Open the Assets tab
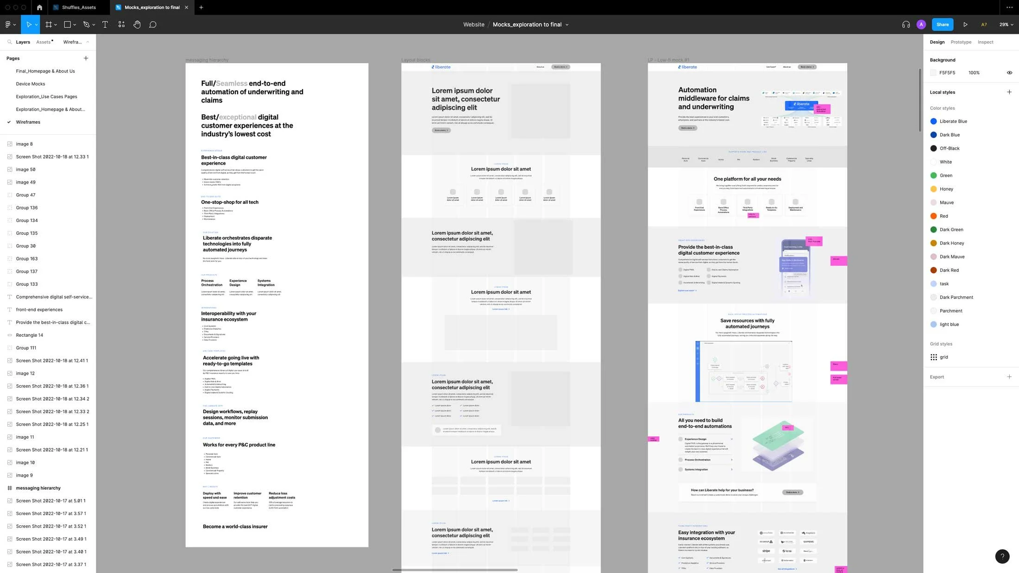Viewport: 1019px width, 573px height. point(44,42)
